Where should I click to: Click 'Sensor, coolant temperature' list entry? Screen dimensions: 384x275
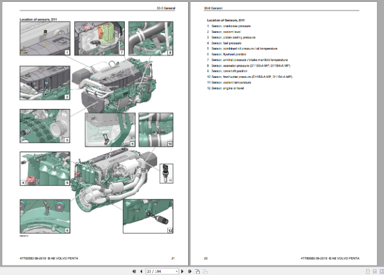pos(231,82)
